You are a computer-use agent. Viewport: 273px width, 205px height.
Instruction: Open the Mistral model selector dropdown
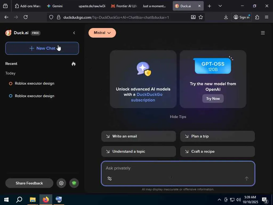coord(102,33)
